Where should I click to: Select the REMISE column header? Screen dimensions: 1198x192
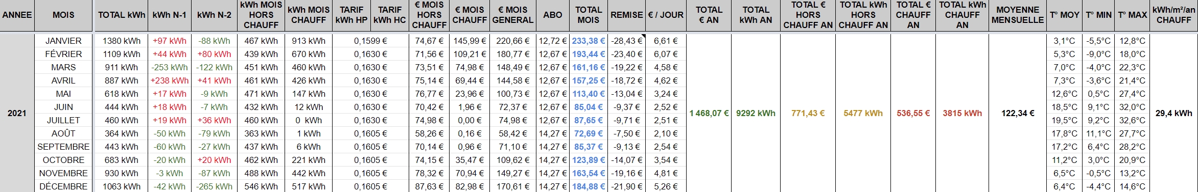(x=627, y=15)
